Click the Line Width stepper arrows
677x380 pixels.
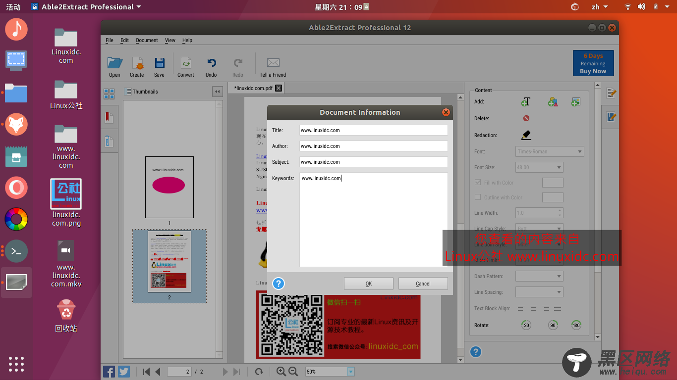(560, 213)
